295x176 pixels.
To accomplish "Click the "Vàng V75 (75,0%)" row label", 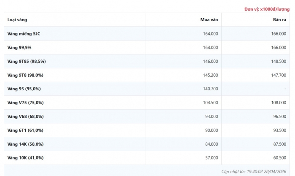I will click(x=25, y=103).
